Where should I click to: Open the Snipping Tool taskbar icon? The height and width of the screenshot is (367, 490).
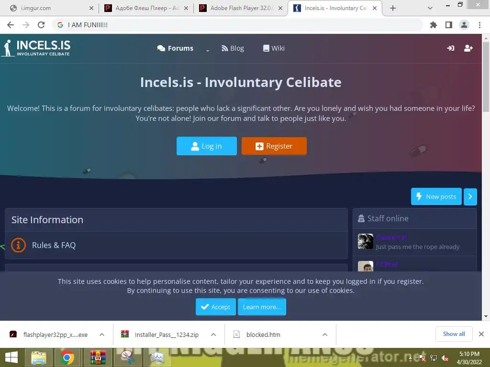(x=127, y=357)
